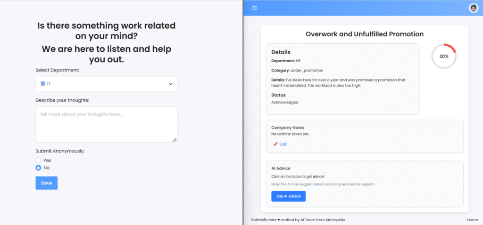
Task: Click the 20% circular progress indicator
Action: (x=444, y=56)
